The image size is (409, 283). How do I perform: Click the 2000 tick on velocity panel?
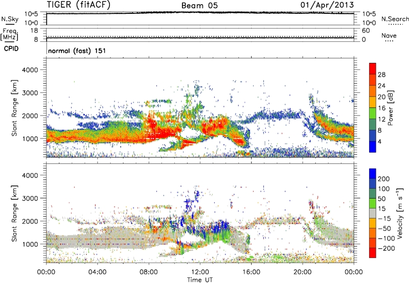pos(30,221)
